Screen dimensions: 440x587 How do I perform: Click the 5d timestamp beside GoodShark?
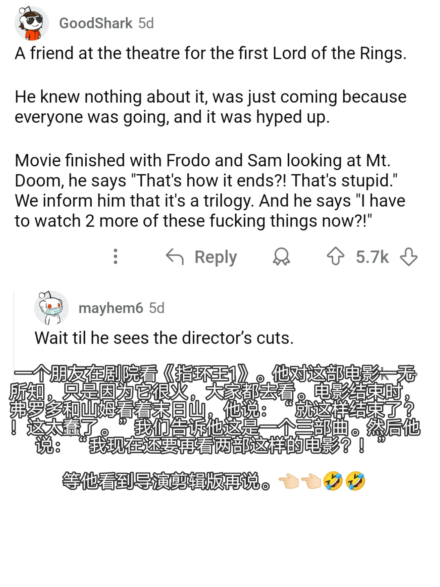[x=146, y=23]
